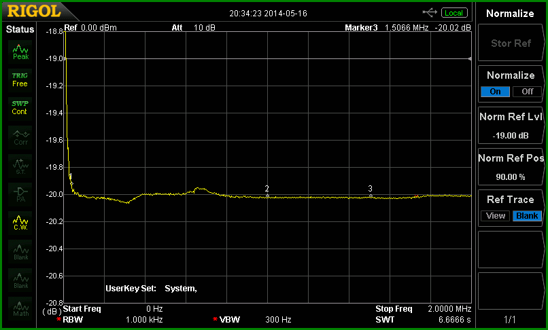This screenshot has width=548, height=330.
Task: Open the Norm Ref Pos setting
Action: point(511,167)
